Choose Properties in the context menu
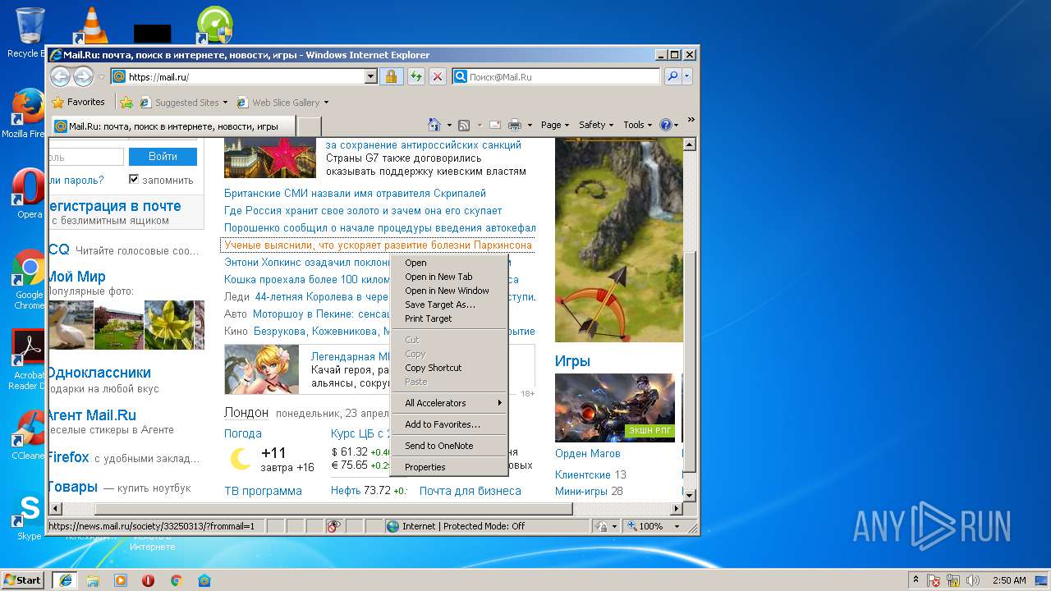 [449, 467]
